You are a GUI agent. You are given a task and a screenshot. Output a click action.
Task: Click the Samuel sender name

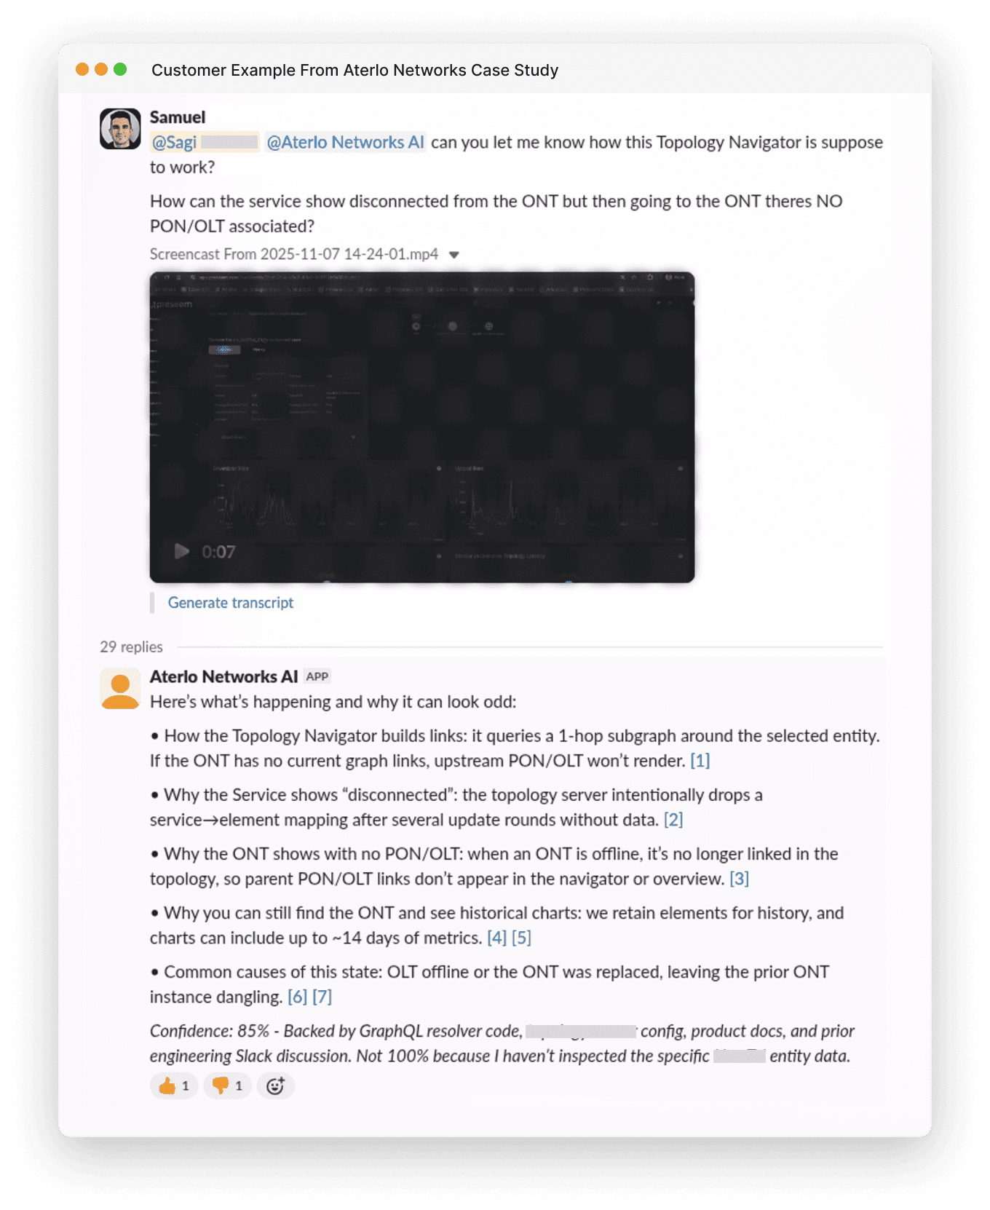pos(178,117)
